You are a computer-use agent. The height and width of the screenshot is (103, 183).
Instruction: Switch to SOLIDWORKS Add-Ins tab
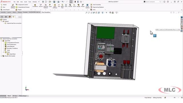(34, 12)
